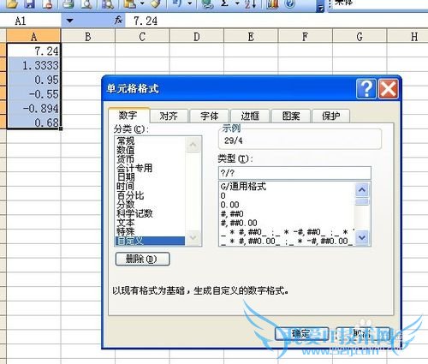Open the Name Box dropdown arrow
Screen dimensions: 428x364
(x=69, y=21)
